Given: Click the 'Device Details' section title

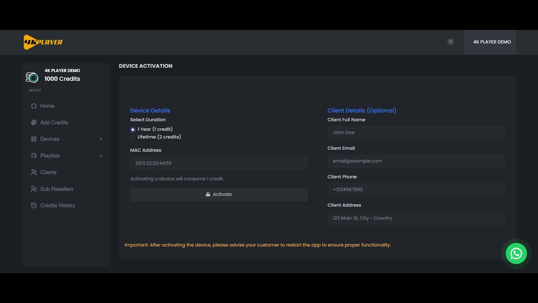Looking at the screenshot, I should click(150, 111).
